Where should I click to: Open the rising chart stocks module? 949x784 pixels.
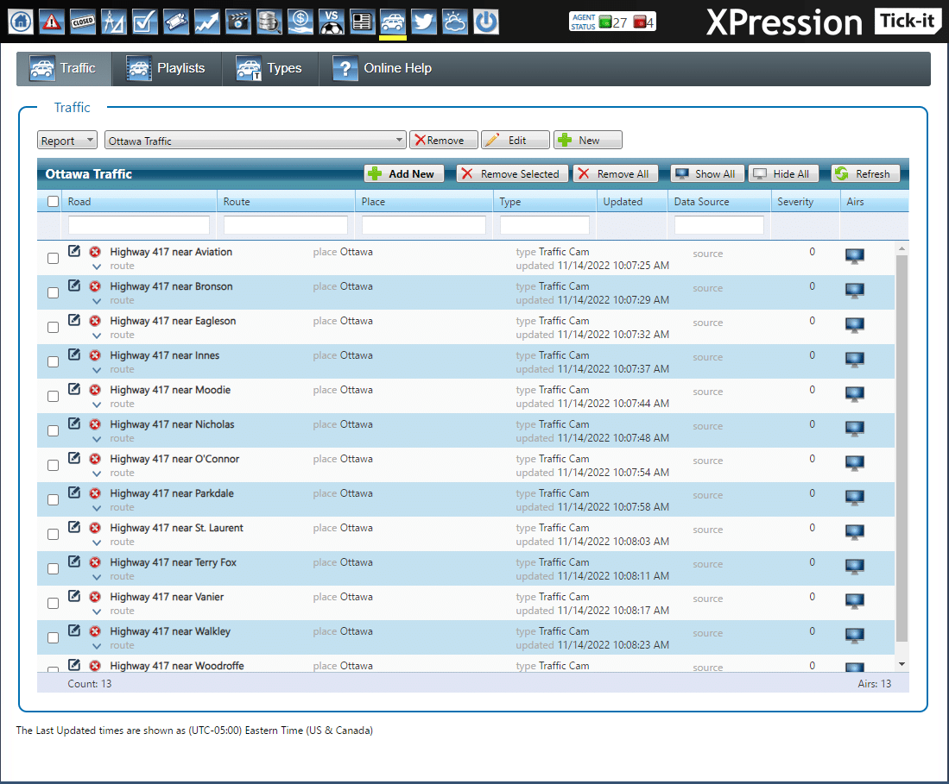click(x=207, y=22)
